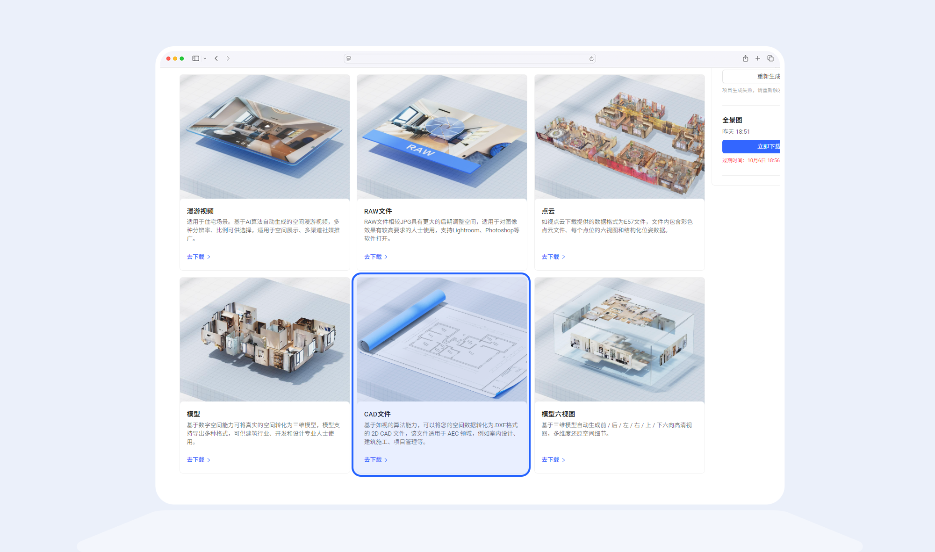Click 去下载 link under 模型
This screenshot has width=935, height=552.
pos(199,459)
